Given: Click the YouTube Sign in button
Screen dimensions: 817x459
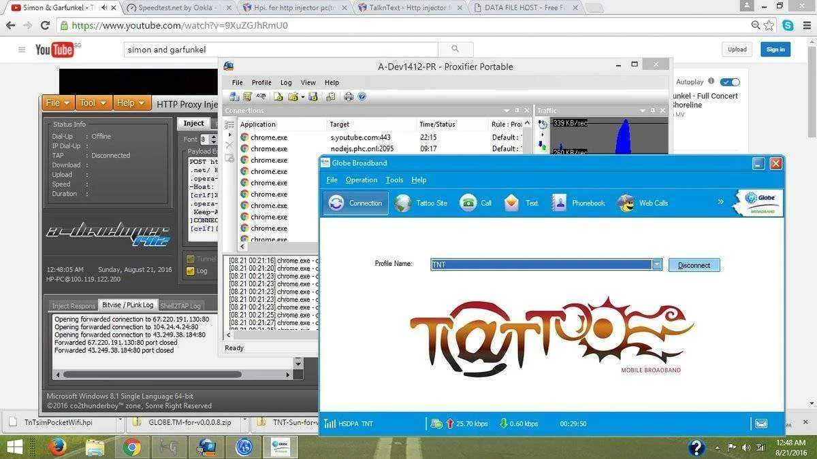Looking at the screenshot, I should (775, 49).
